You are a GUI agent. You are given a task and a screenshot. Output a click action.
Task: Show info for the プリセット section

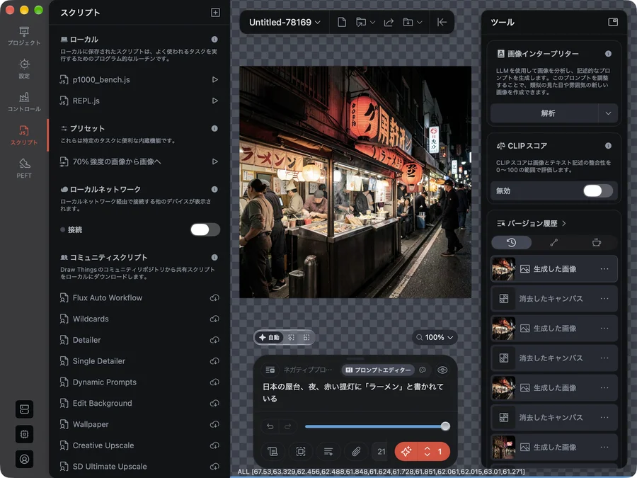pyautogui.click(x=214, y=128)
